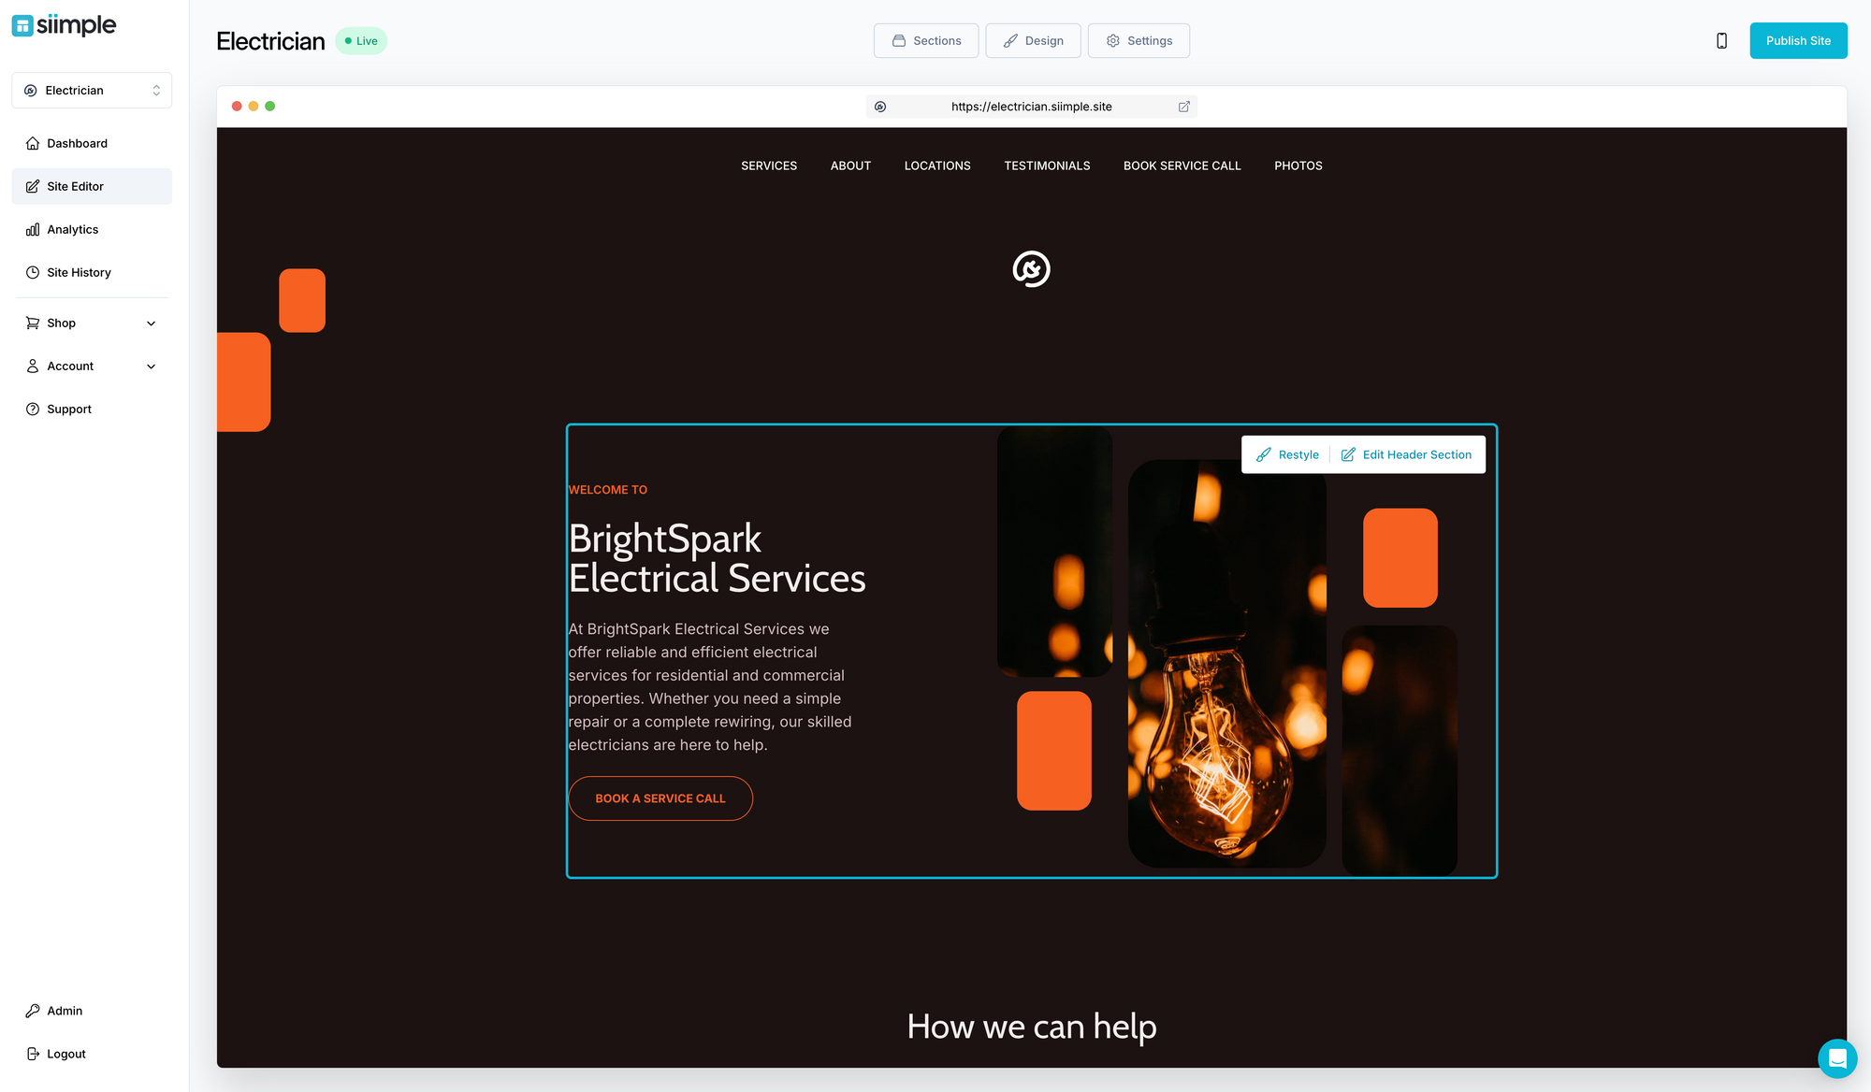Click the Design tab in top toolbar

[1033, 40]
